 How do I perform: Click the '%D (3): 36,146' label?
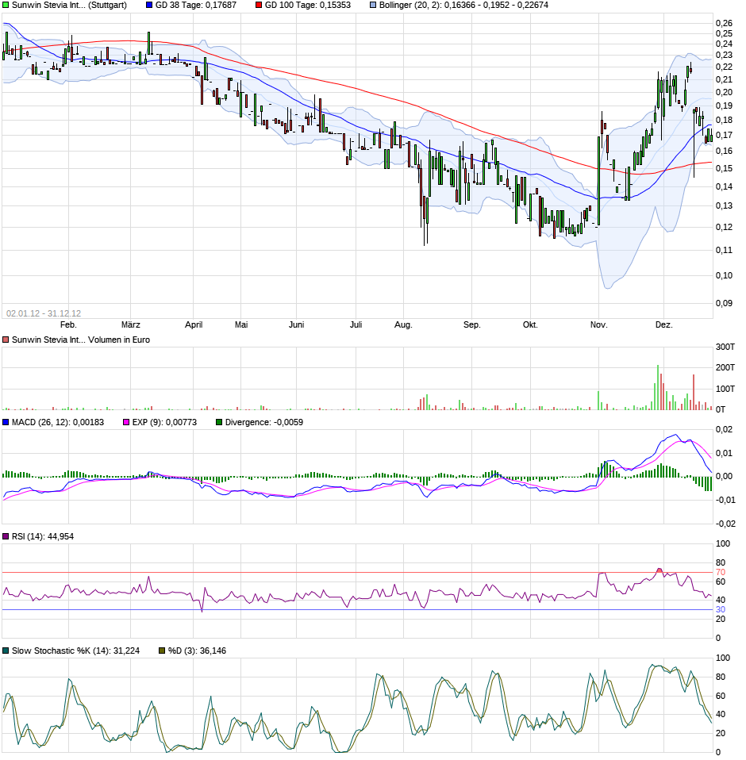198,651
